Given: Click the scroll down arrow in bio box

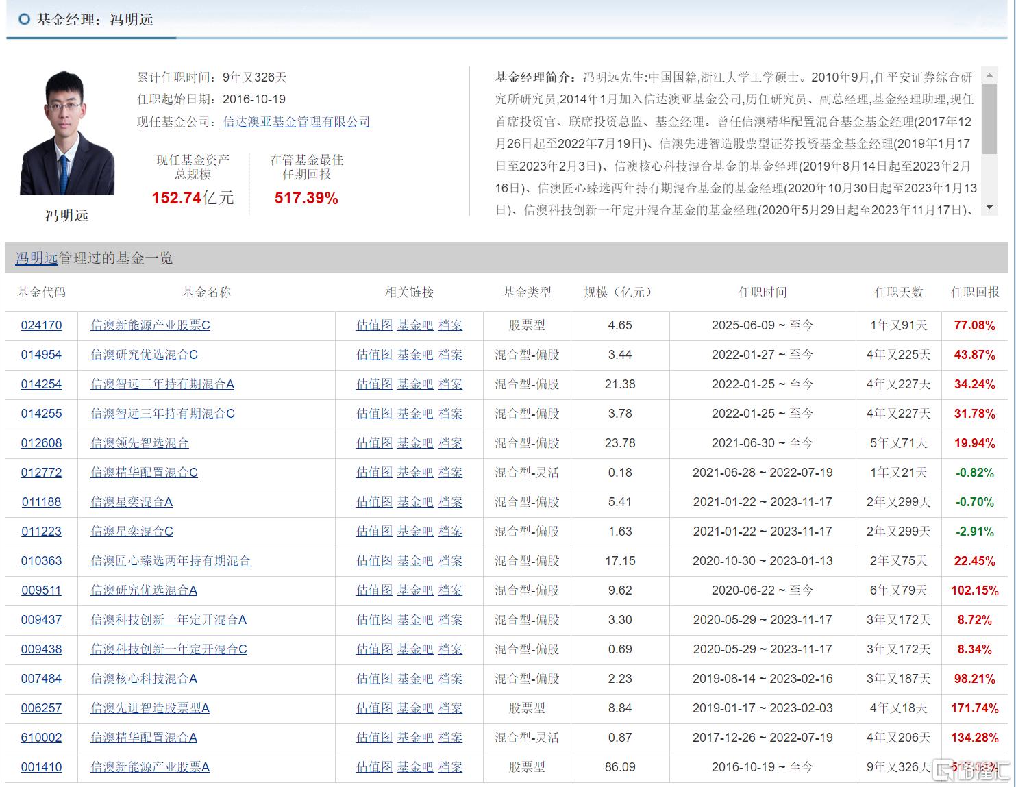Looking at the screenshot, I should [x=989, y=208].
